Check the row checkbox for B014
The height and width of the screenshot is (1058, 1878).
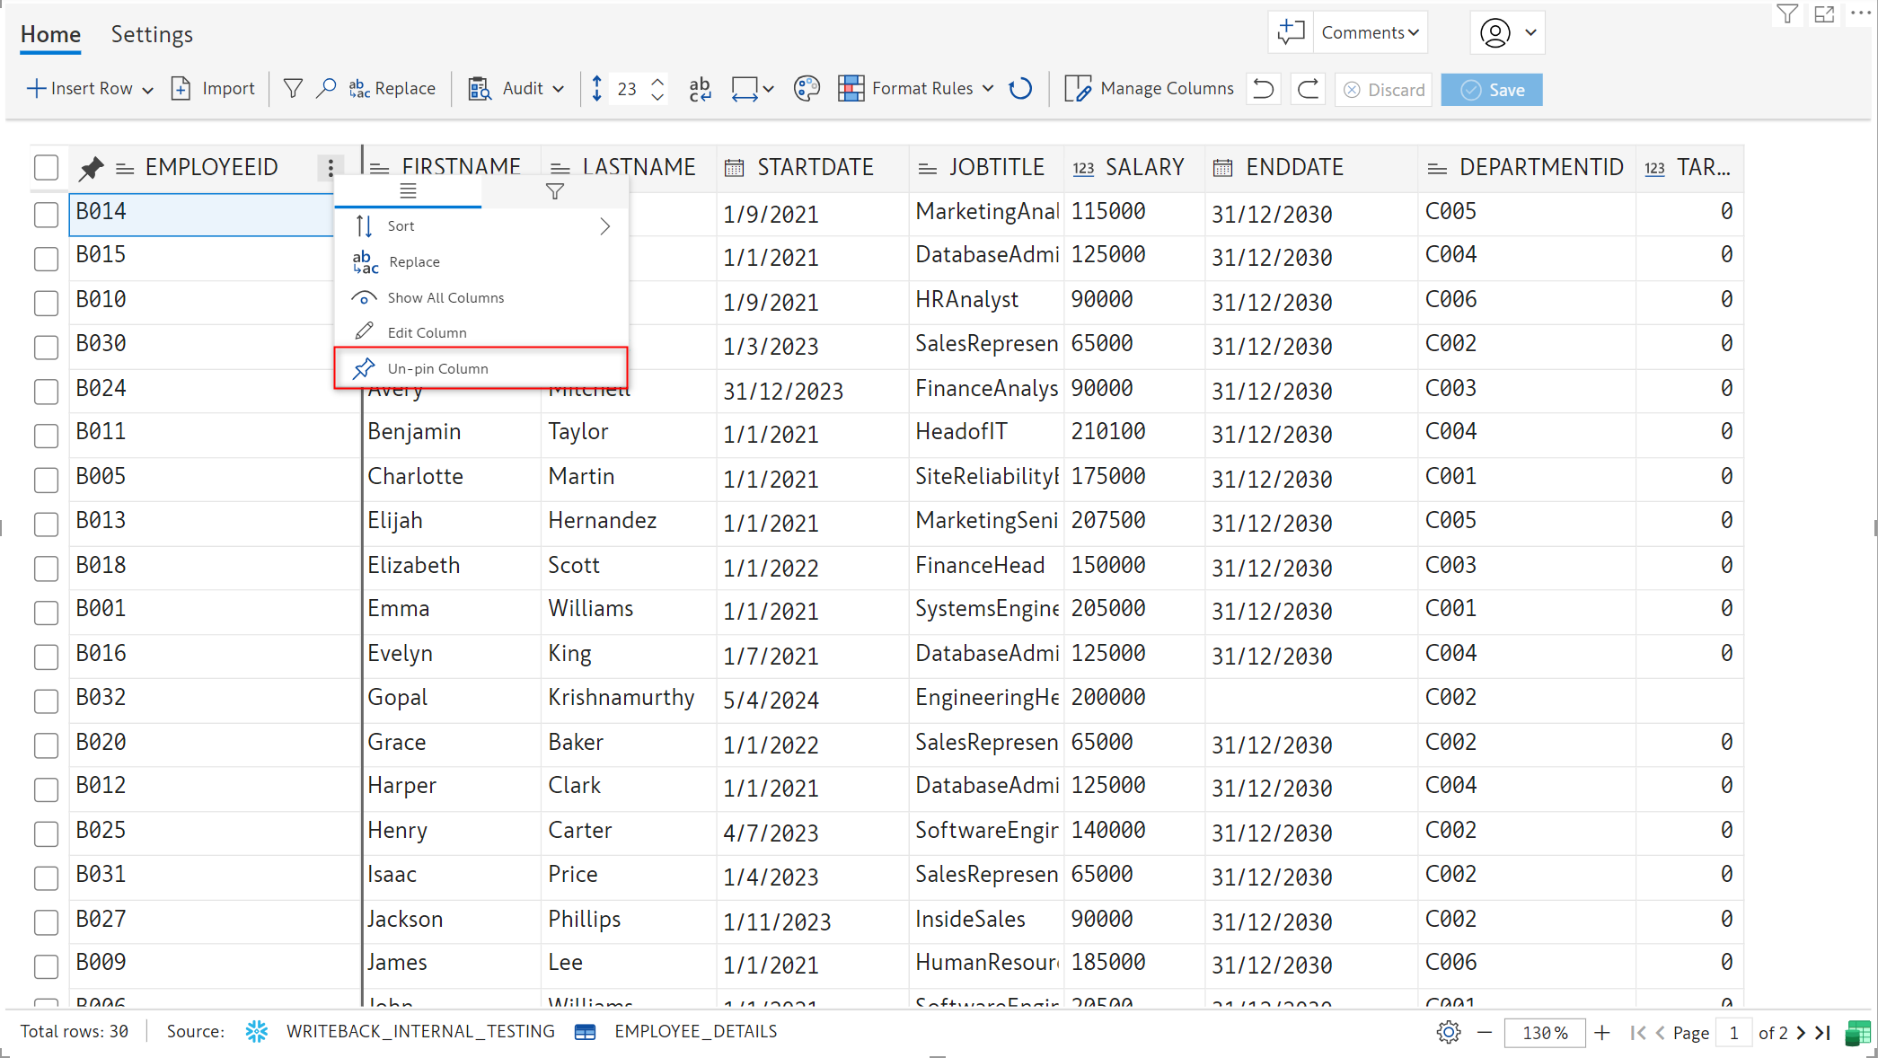(x=46, y=215)
